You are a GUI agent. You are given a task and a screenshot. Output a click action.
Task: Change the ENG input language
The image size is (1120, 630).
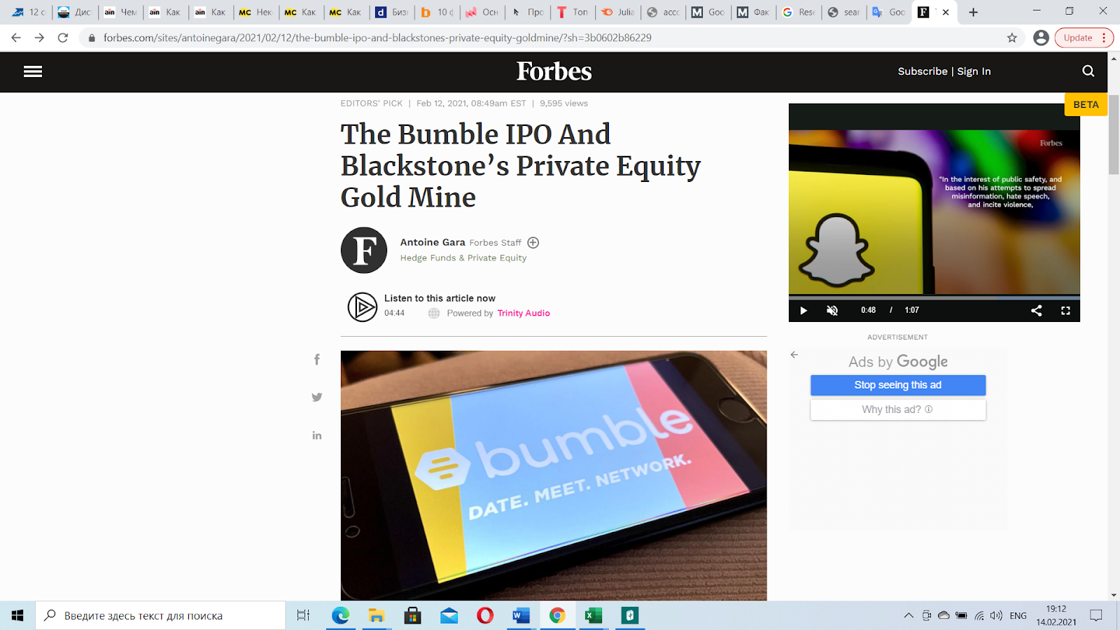(x=1018, y=615)
